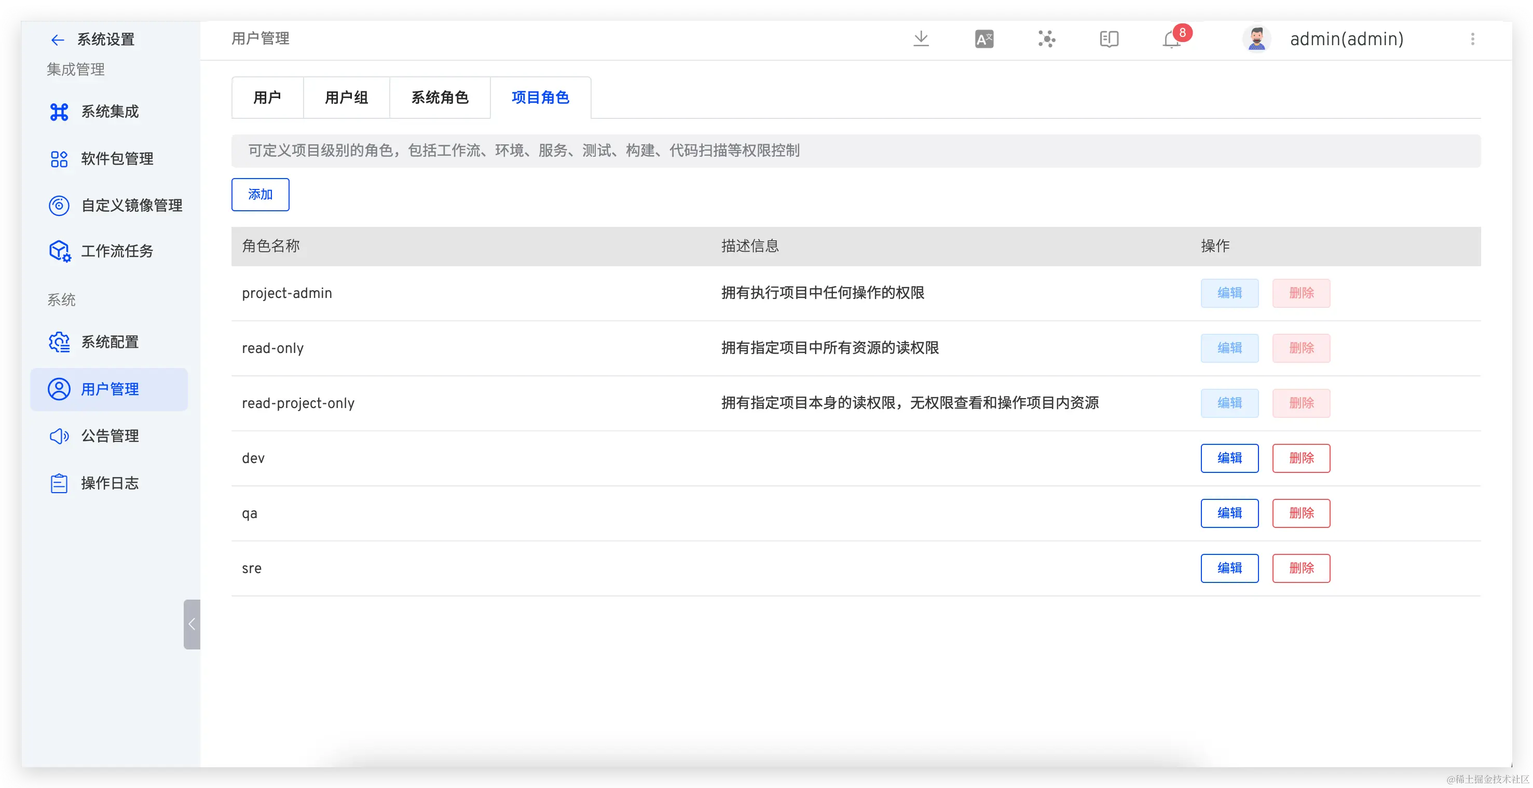1533x788 pixels.
Task: Open 公告管理 sidebar item
Action: pos(109,436)
